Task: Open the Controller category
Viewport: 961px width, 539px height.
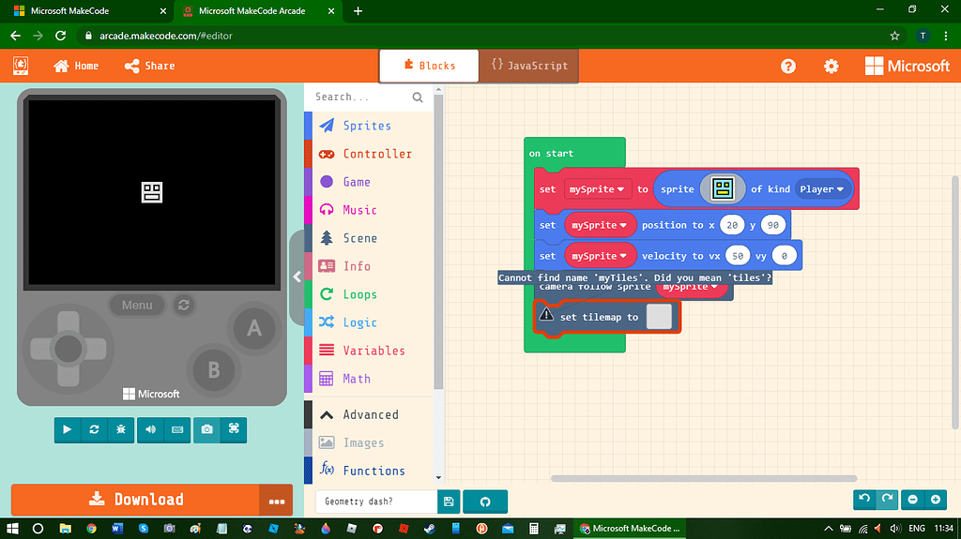Action: 370,154
